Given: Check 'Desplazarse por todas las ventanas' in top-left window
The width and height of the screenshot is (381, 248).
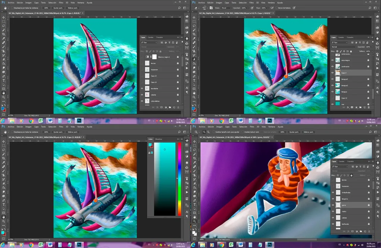Looking at the screenshot, I should click(13, 8).
